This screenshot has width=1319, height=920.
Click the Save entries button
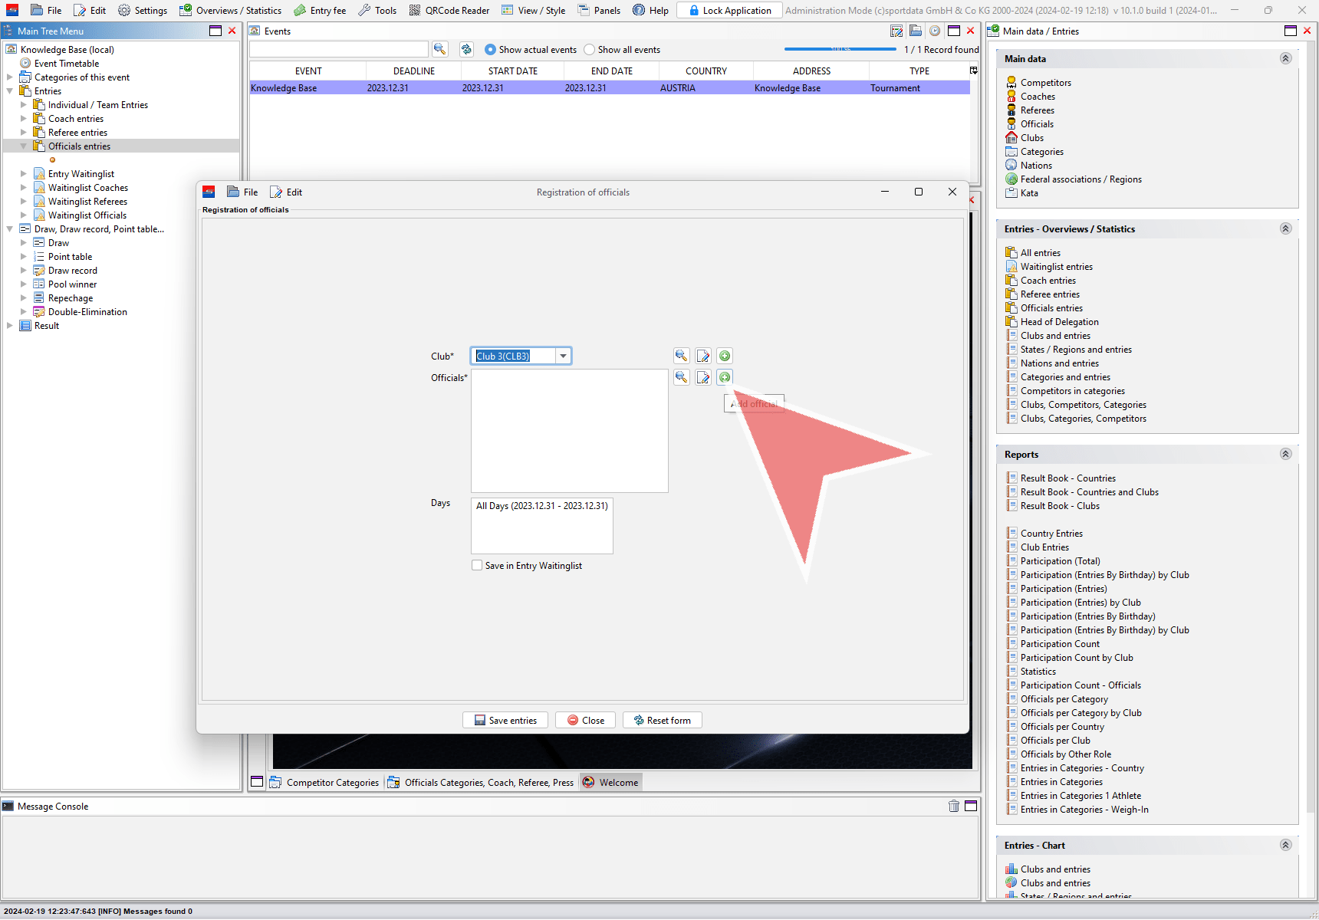tap(505, 720)
